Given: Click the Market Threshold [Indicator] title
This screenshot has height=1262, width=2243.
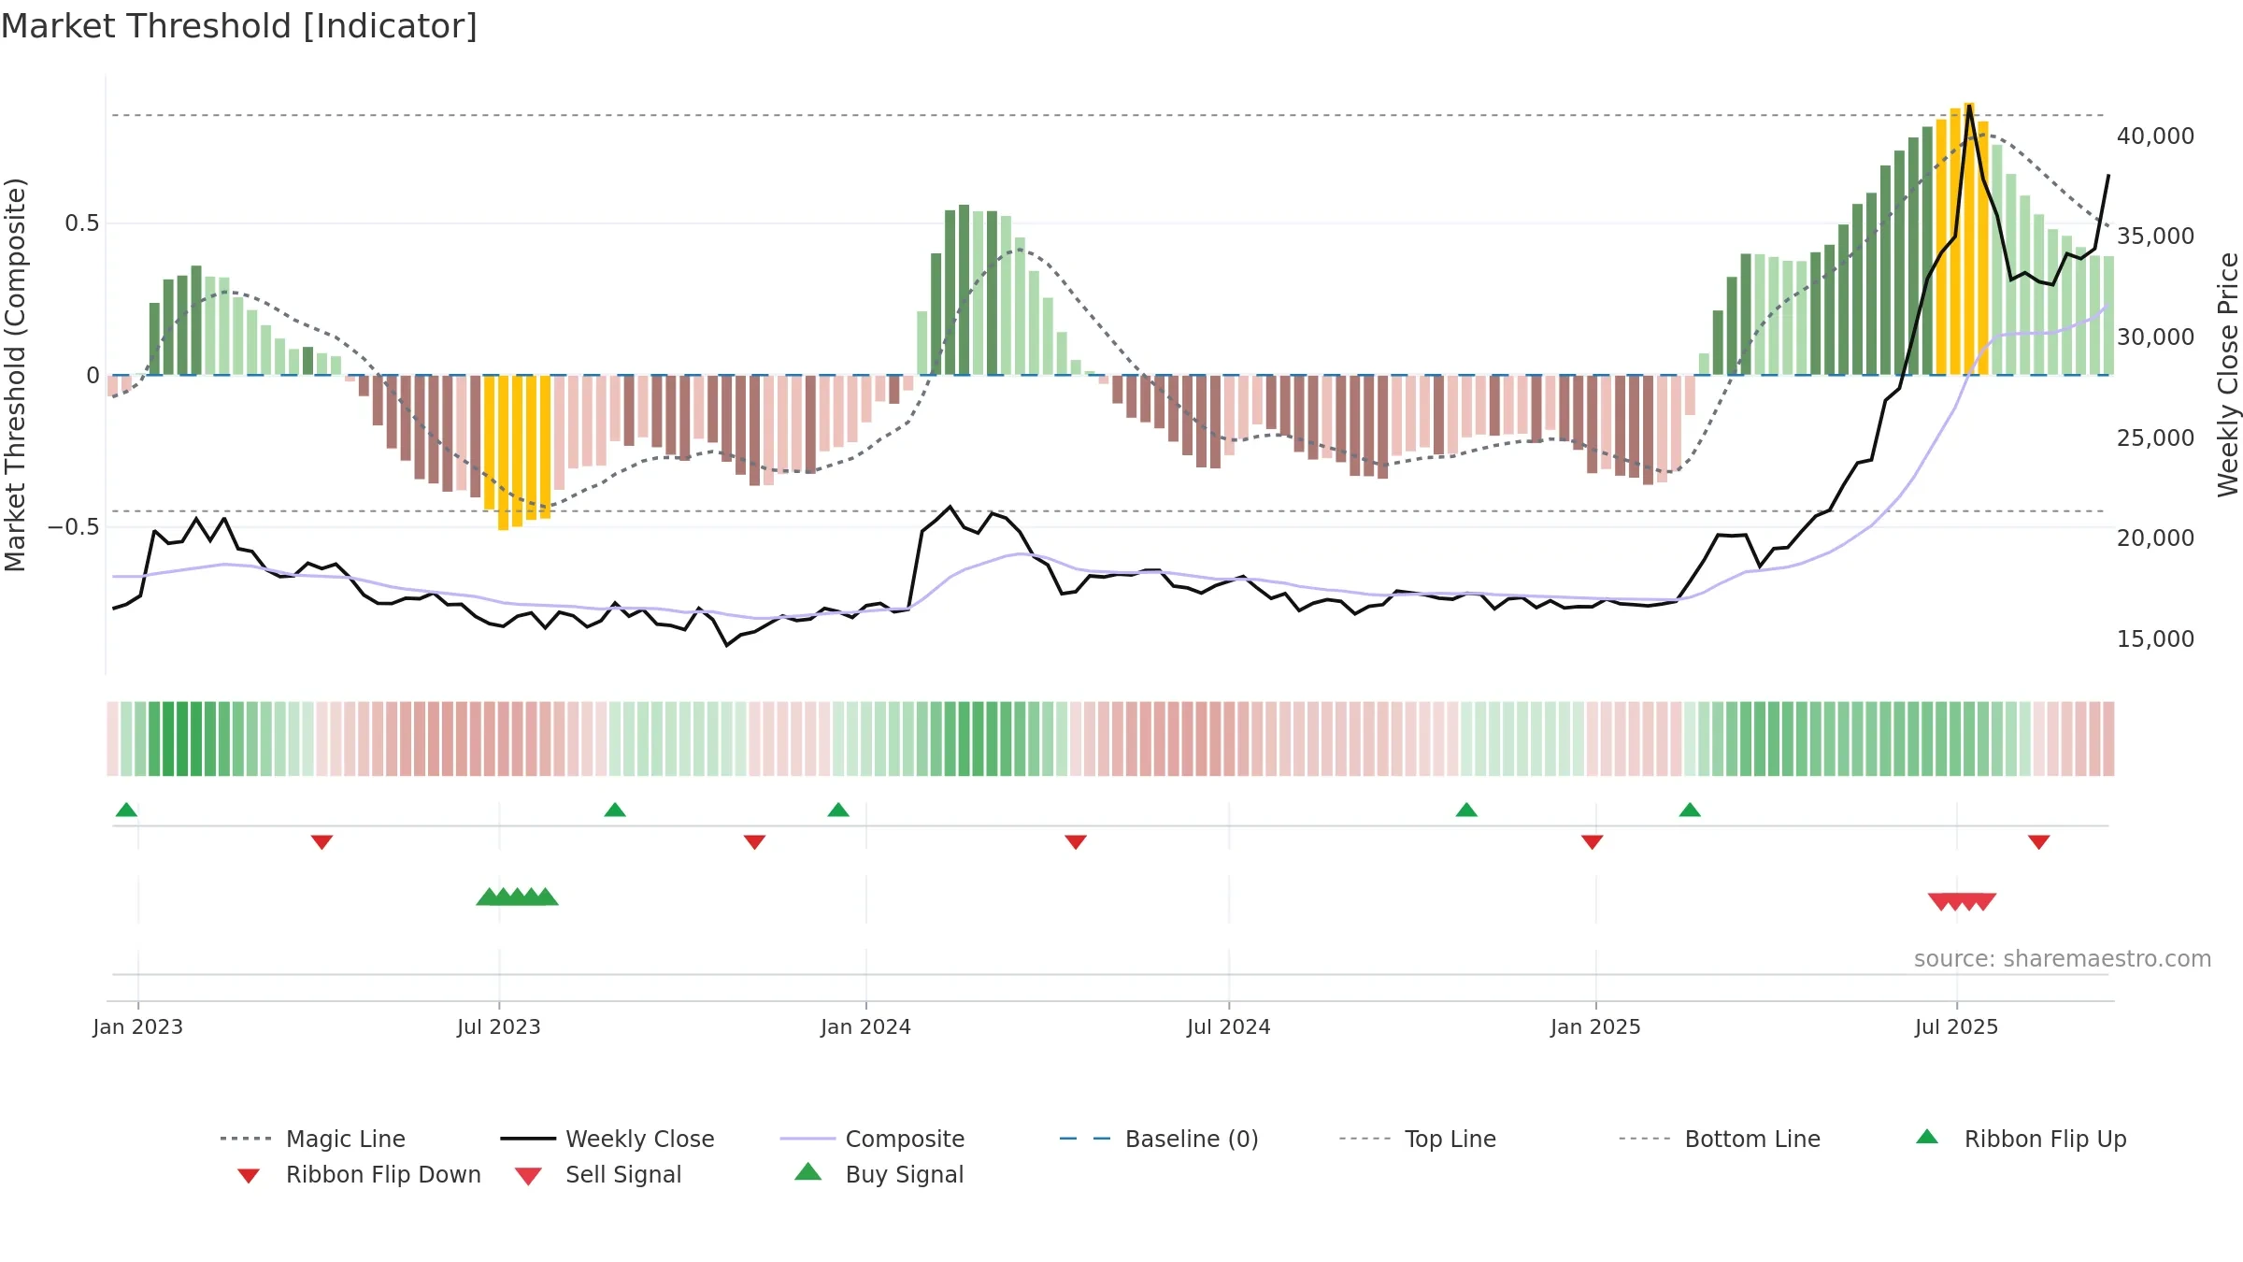Looking at the screenshot, I should pos(239,26).
